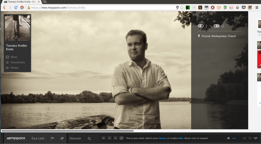Select the Tomasz Krelke Krela Myspace tab
The image size is (261, 144).
point(21,2)
